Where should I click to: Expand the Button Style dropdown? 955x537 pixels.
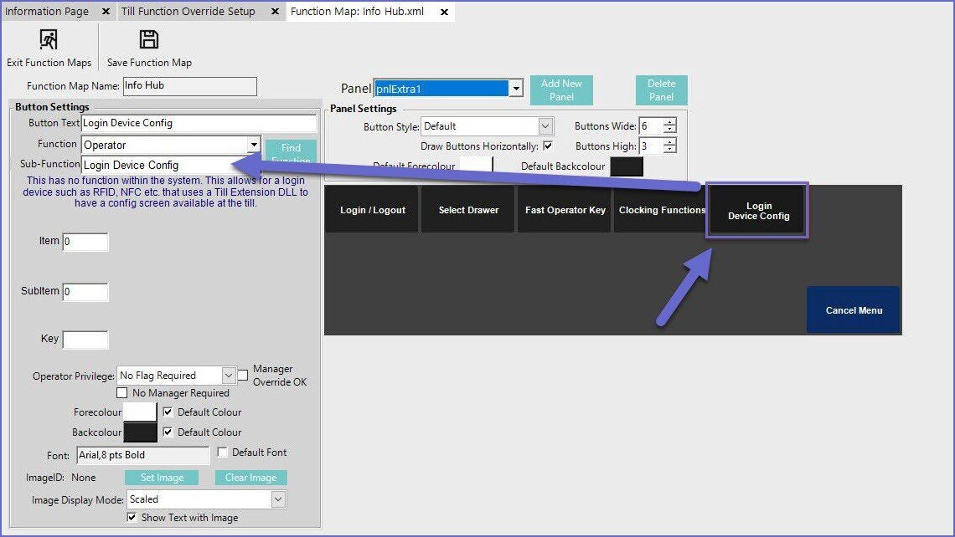click(x=545, y=126)
